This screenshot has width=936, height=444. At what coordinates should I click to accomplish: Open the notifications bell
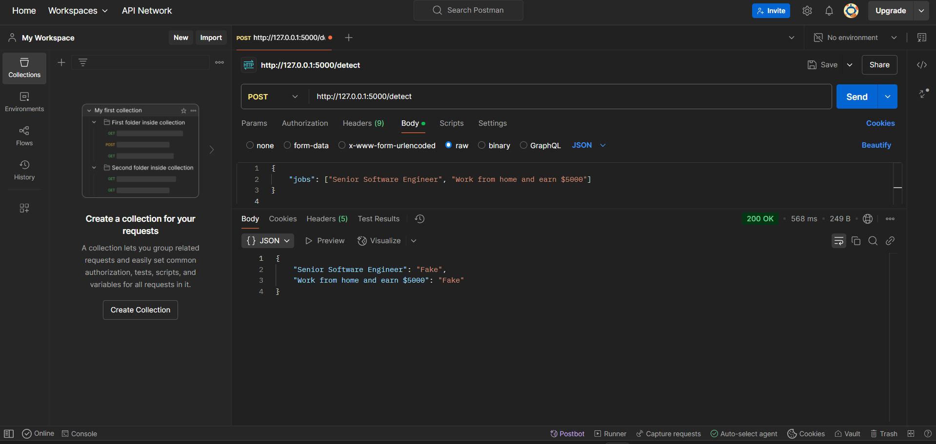[829, 11]
